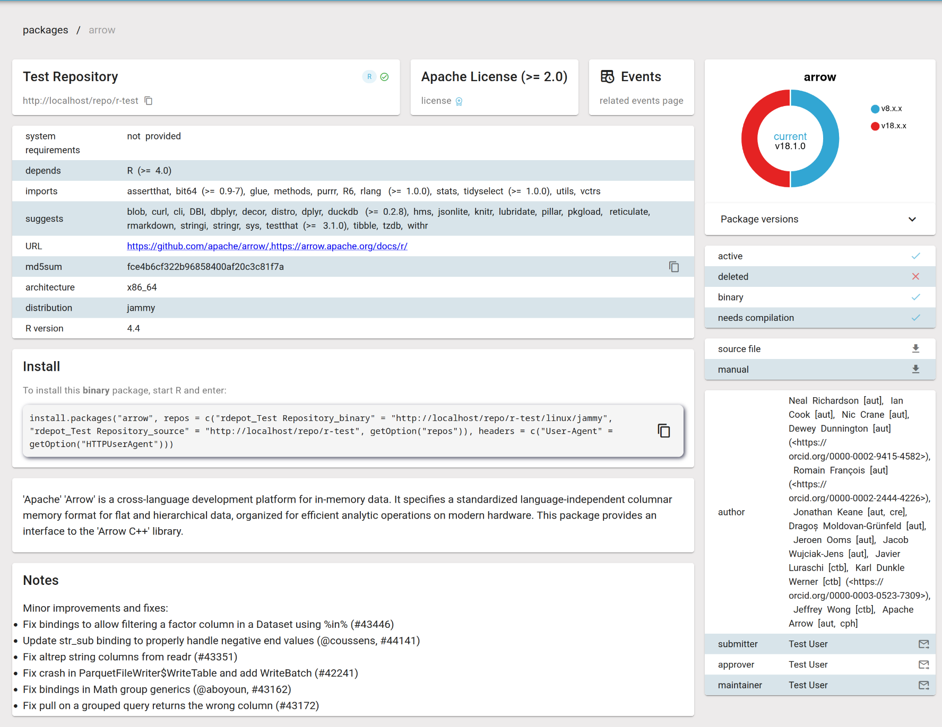This screenshot has height=727, width=942.
Task: Click the deleted status red cross
Action: click(x=915, y=276)
